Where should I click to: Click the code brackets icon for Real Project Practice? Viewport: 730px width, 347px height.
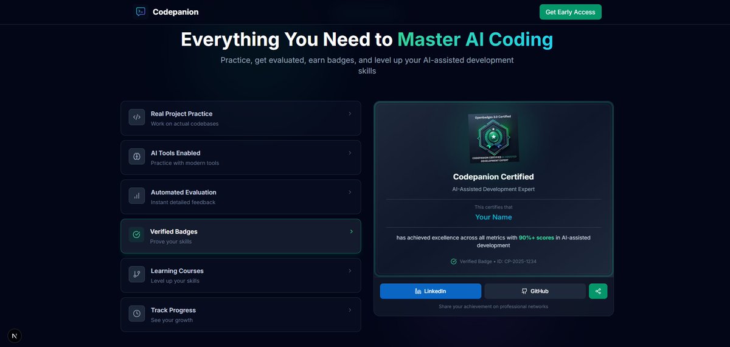pos(137,117)
